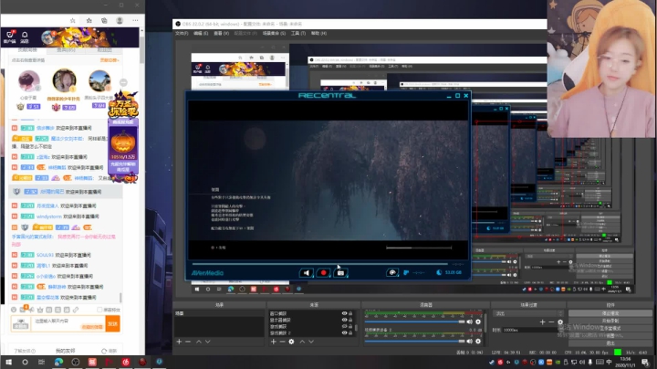Toggle lock on 窗口捕获 source
Image resolution: width=657 pixels, height=369 pixels.
coord(350,313)
